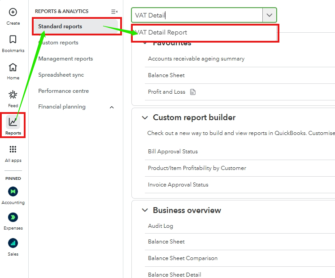This screenshot has width=335, height=278.
Task: Click the document icon beside Profit and Loss
Action: (193, 92)
